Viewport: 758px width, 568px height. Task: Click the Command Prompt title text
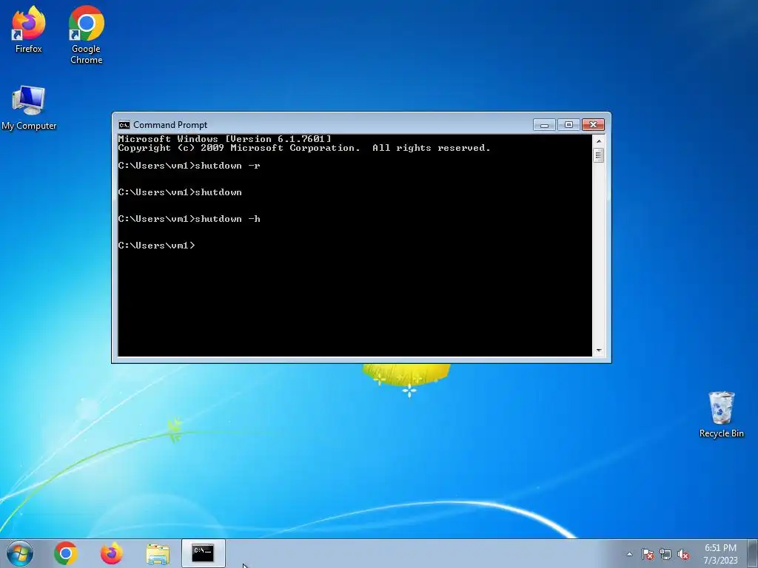170,125
